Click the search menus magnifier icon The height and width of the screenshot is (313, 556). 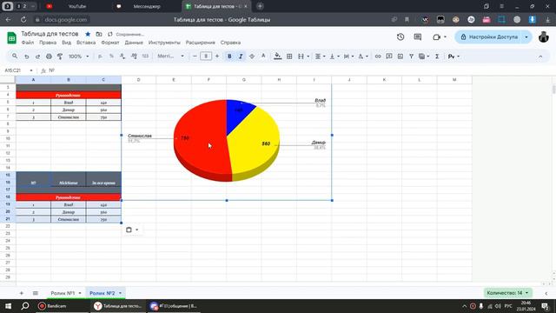coord(15,56)
